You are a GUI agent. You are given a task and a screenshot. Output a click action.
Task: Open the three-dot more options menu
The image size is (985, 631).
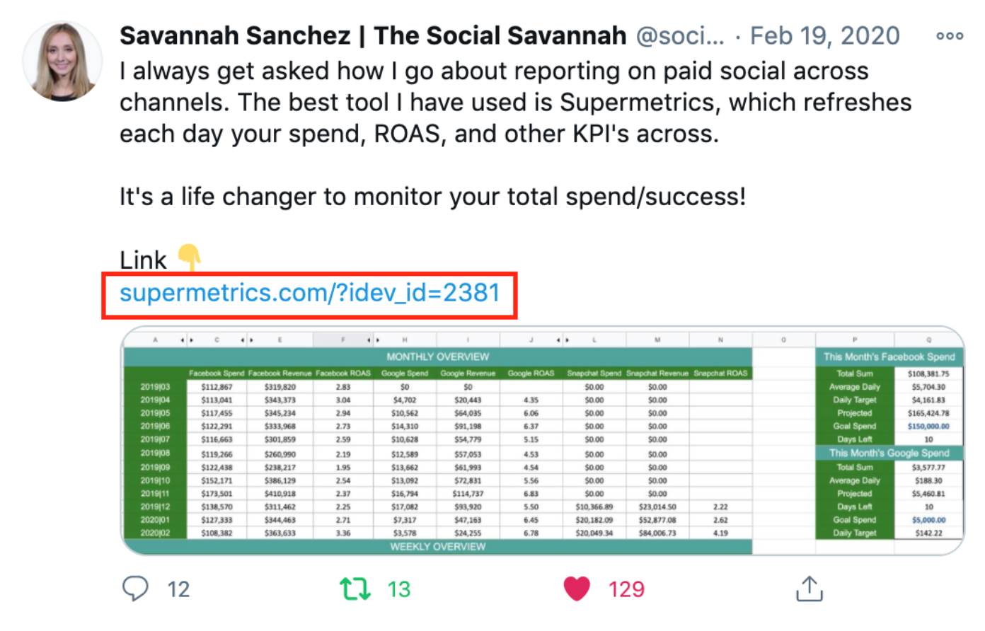(950, 36)
